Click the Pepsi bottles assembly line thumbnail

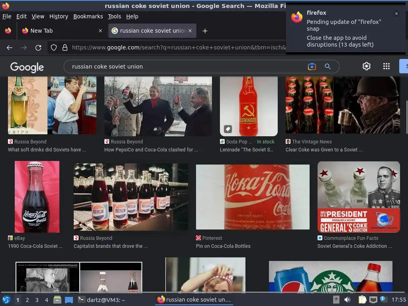click(131, 197)
